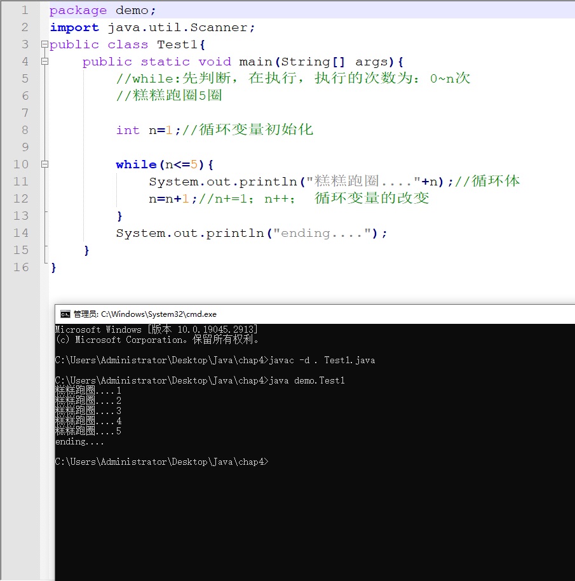575x581 pixels.
Task: Click the cmd window title text
Action: (x=145, y=314)
